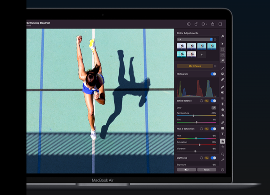Open the LN preset collection dropdown

(x=195, y=39)
